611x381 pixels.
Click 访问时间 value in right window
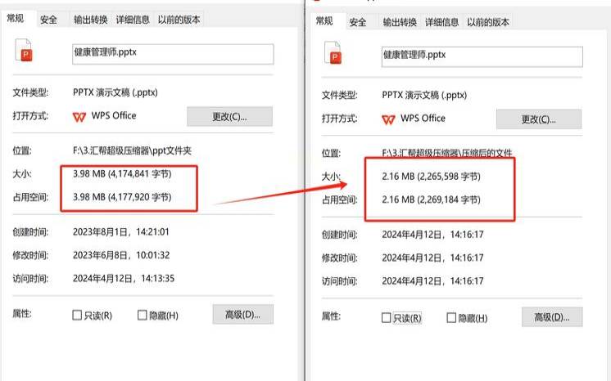pyautogui.click(x=432, y=281)
